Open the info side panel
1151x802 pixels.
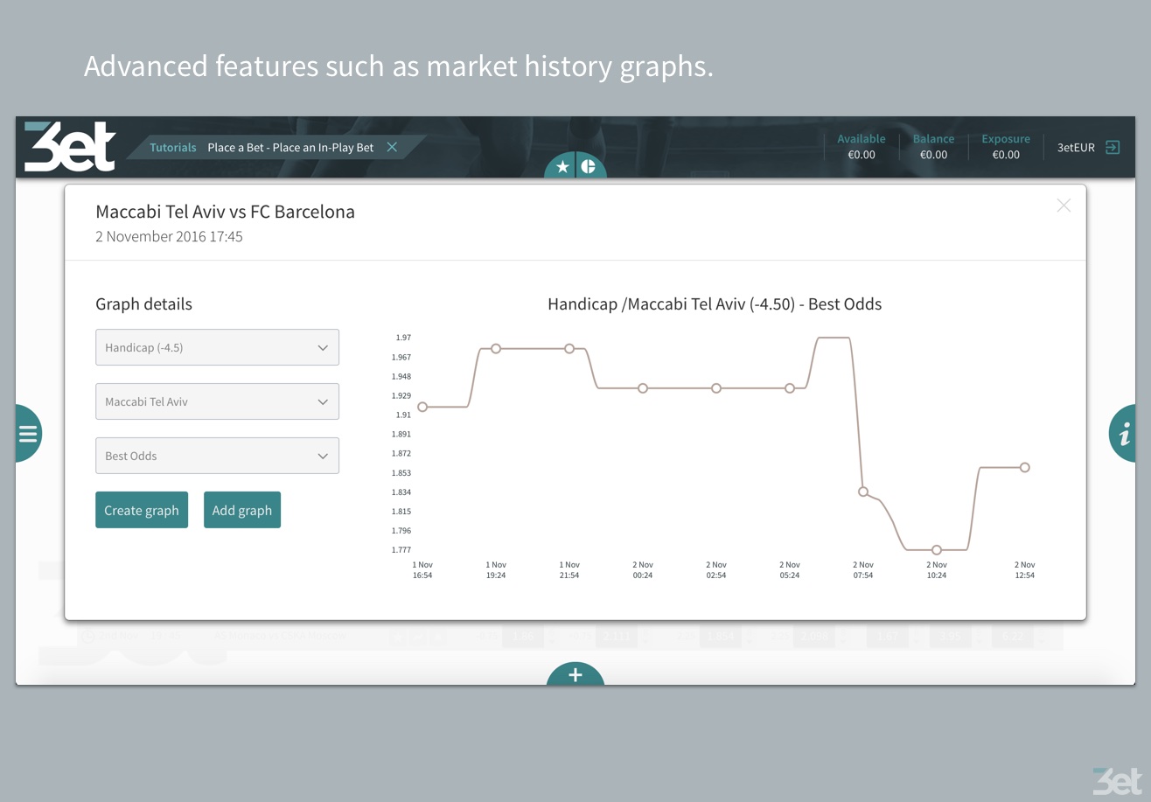[1123, 433]
